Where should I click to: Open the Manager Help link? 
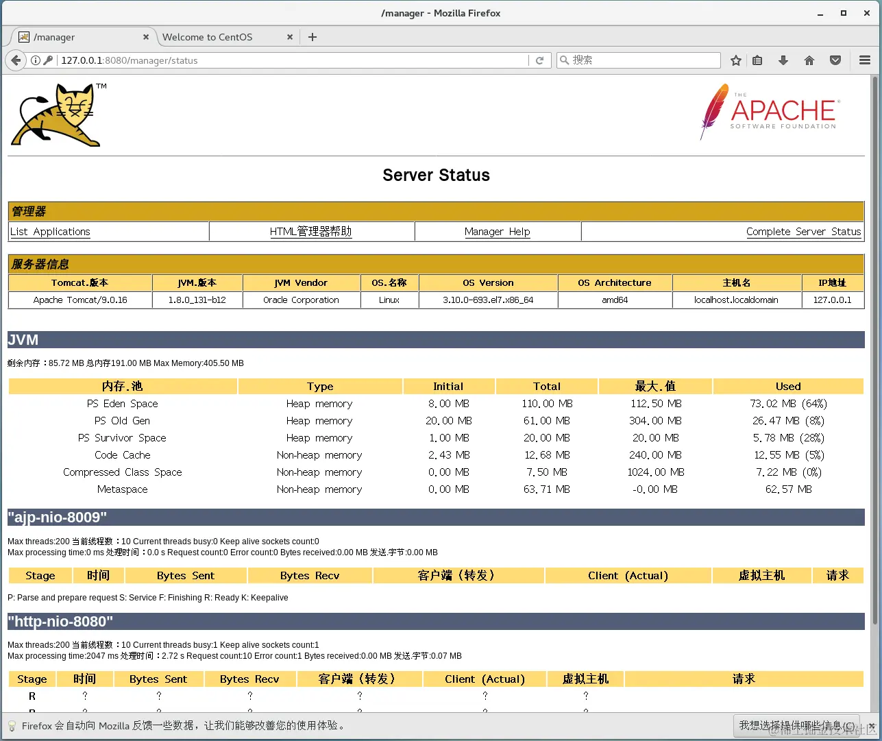click(497, 232)
